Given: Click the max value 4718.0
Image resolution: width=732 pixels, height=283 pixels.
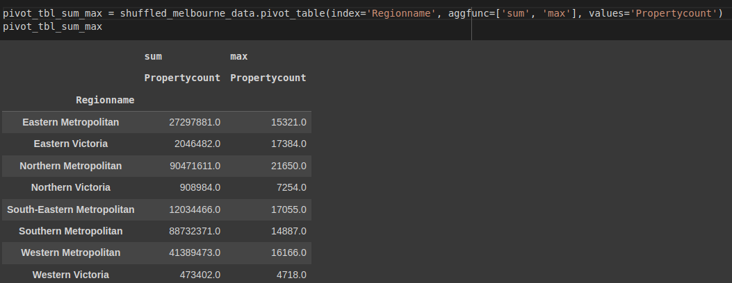Looking at the screenshot, I should pos(291,275).
